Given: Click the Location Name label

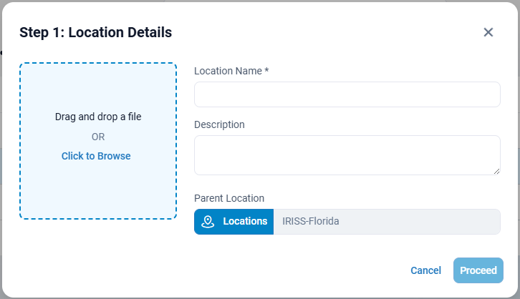Looking at the screenshot, I should (x=231, y=71).
